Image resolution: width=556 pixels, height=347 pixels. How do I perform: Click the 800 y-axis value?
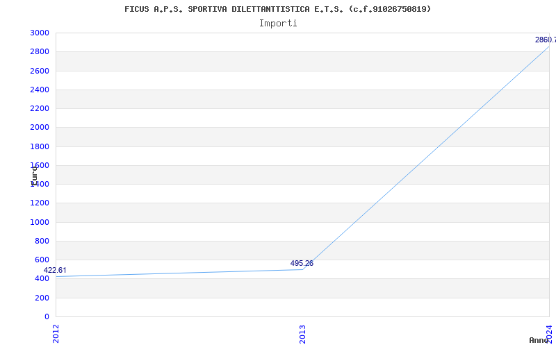[x=42, y=241]
